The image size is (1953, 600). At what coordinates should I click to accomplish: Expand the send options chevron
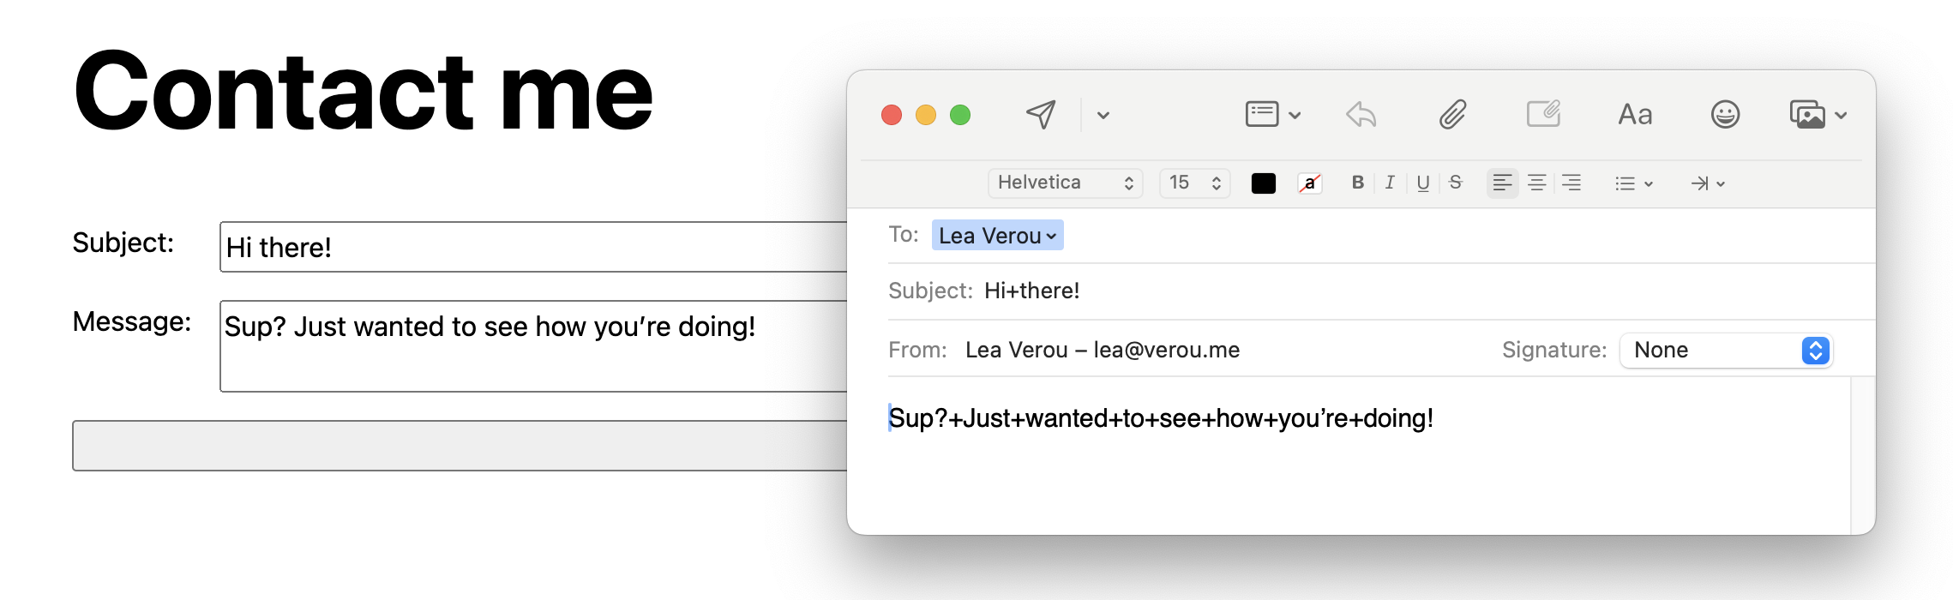coord(1103,116)
